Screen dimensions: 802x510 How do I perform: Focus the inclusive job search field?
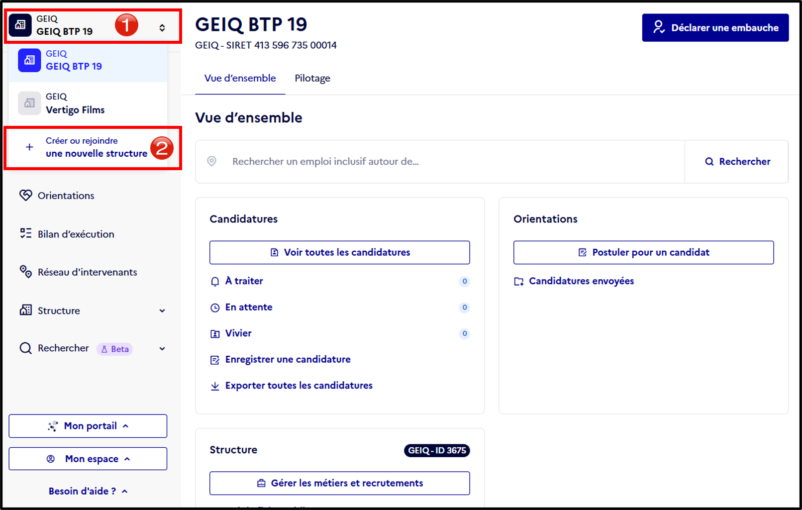pyautogui.click(x=440, y=162)
